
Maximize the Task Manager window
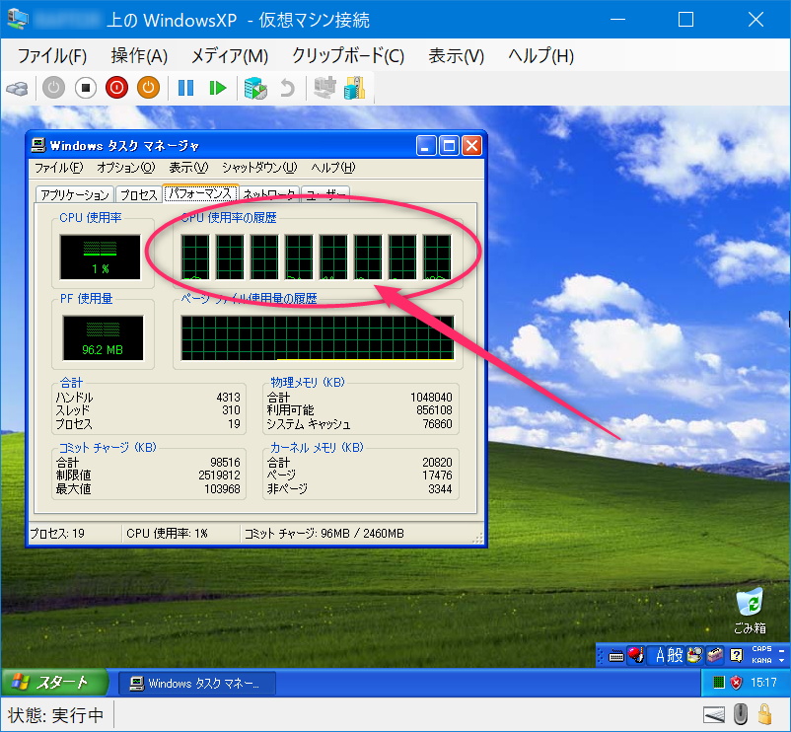[x=449, y=146]
